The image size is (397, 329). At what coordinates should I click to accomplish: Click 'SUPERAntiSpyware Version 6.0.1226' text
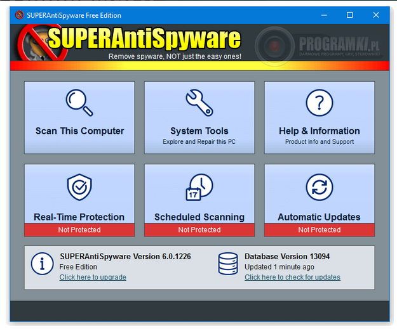(x=125, y=257)
